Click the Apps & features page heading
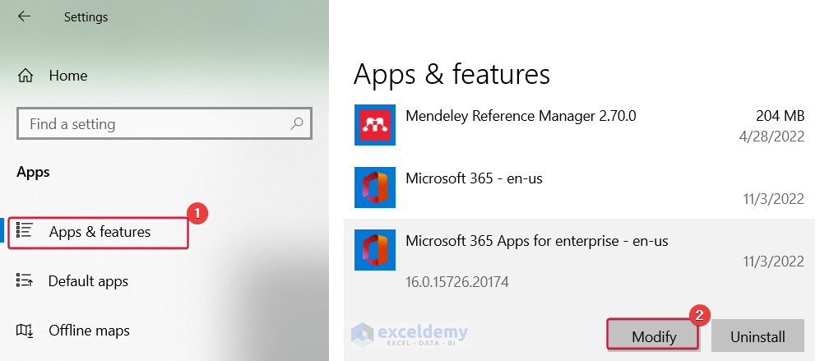The image size is (820, 361). coord(452,75)
